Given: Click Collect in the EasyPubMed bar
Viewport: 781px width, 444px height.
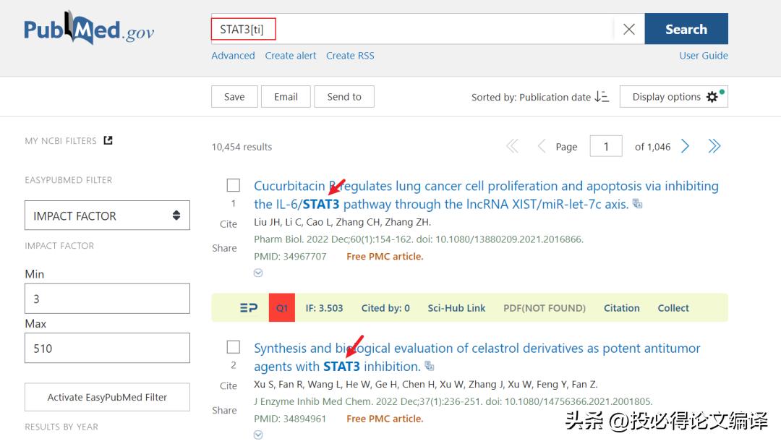Looking at the screenshot, I should tap(673, 308).
